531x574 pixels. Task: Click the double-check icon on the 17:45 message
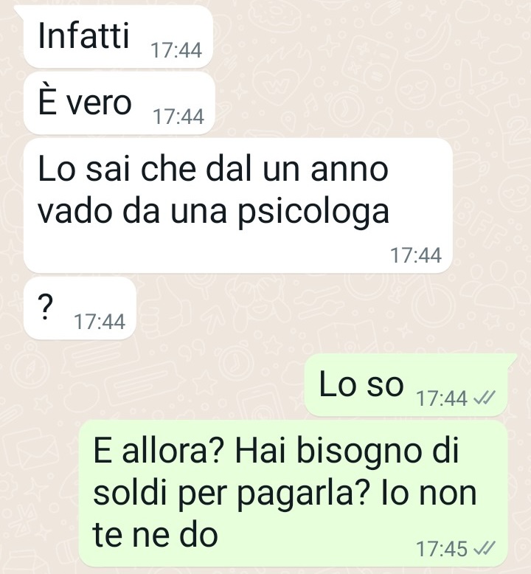click(484, 549)
